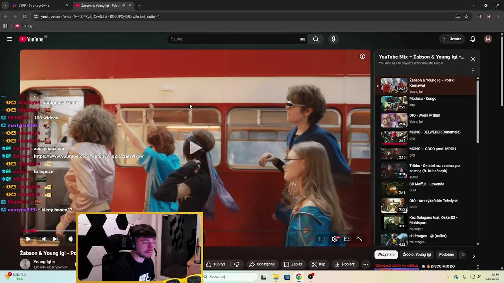The height and width of the screenshot is (283, 504).
Task: Dislike the video
Action: click(x=237, y=265)
